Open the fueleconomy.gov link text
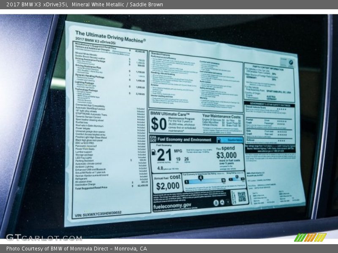Viewport: 338px width, 253px height. click(172, 205)
